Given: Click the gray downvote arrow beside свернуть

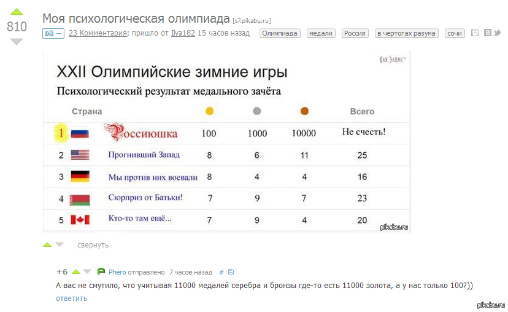Looking at the screenshot, I should pyautogui.click(x=60, y=244).
